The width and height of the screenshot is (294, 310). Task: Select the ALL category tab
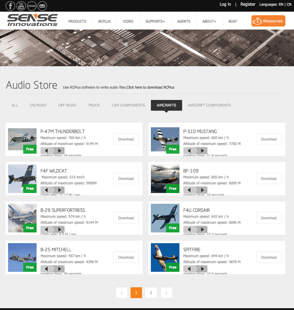pyautogui.click(x=15, y=105)
